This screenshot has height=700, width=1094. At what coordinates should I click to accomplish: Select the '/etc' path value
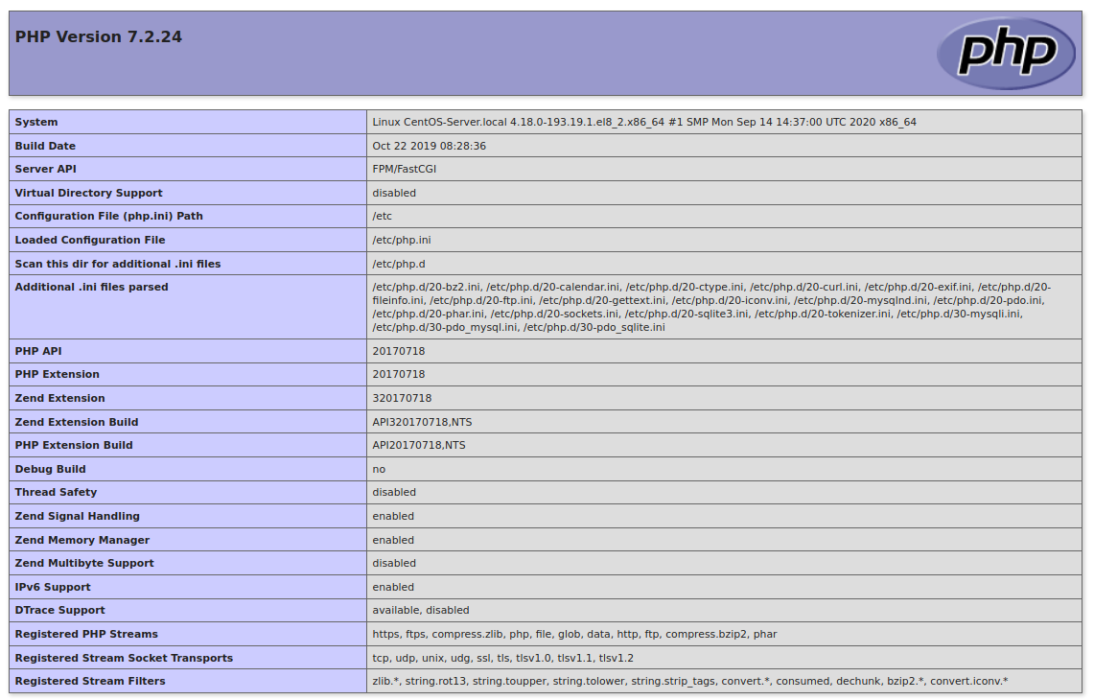[x=383, y=217]
